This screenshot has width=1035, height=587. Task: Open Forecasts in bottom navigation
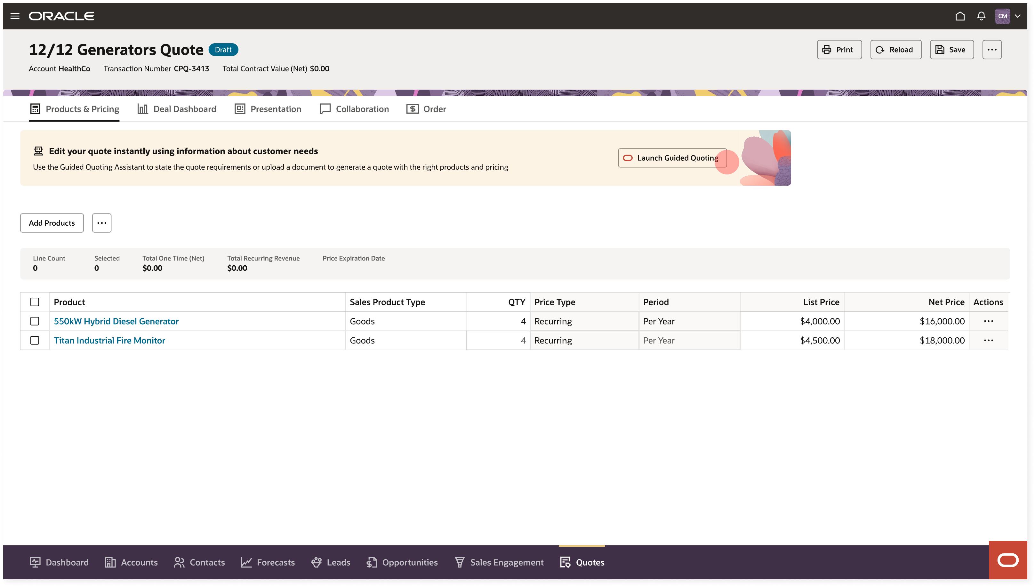(x=268, y=562)
